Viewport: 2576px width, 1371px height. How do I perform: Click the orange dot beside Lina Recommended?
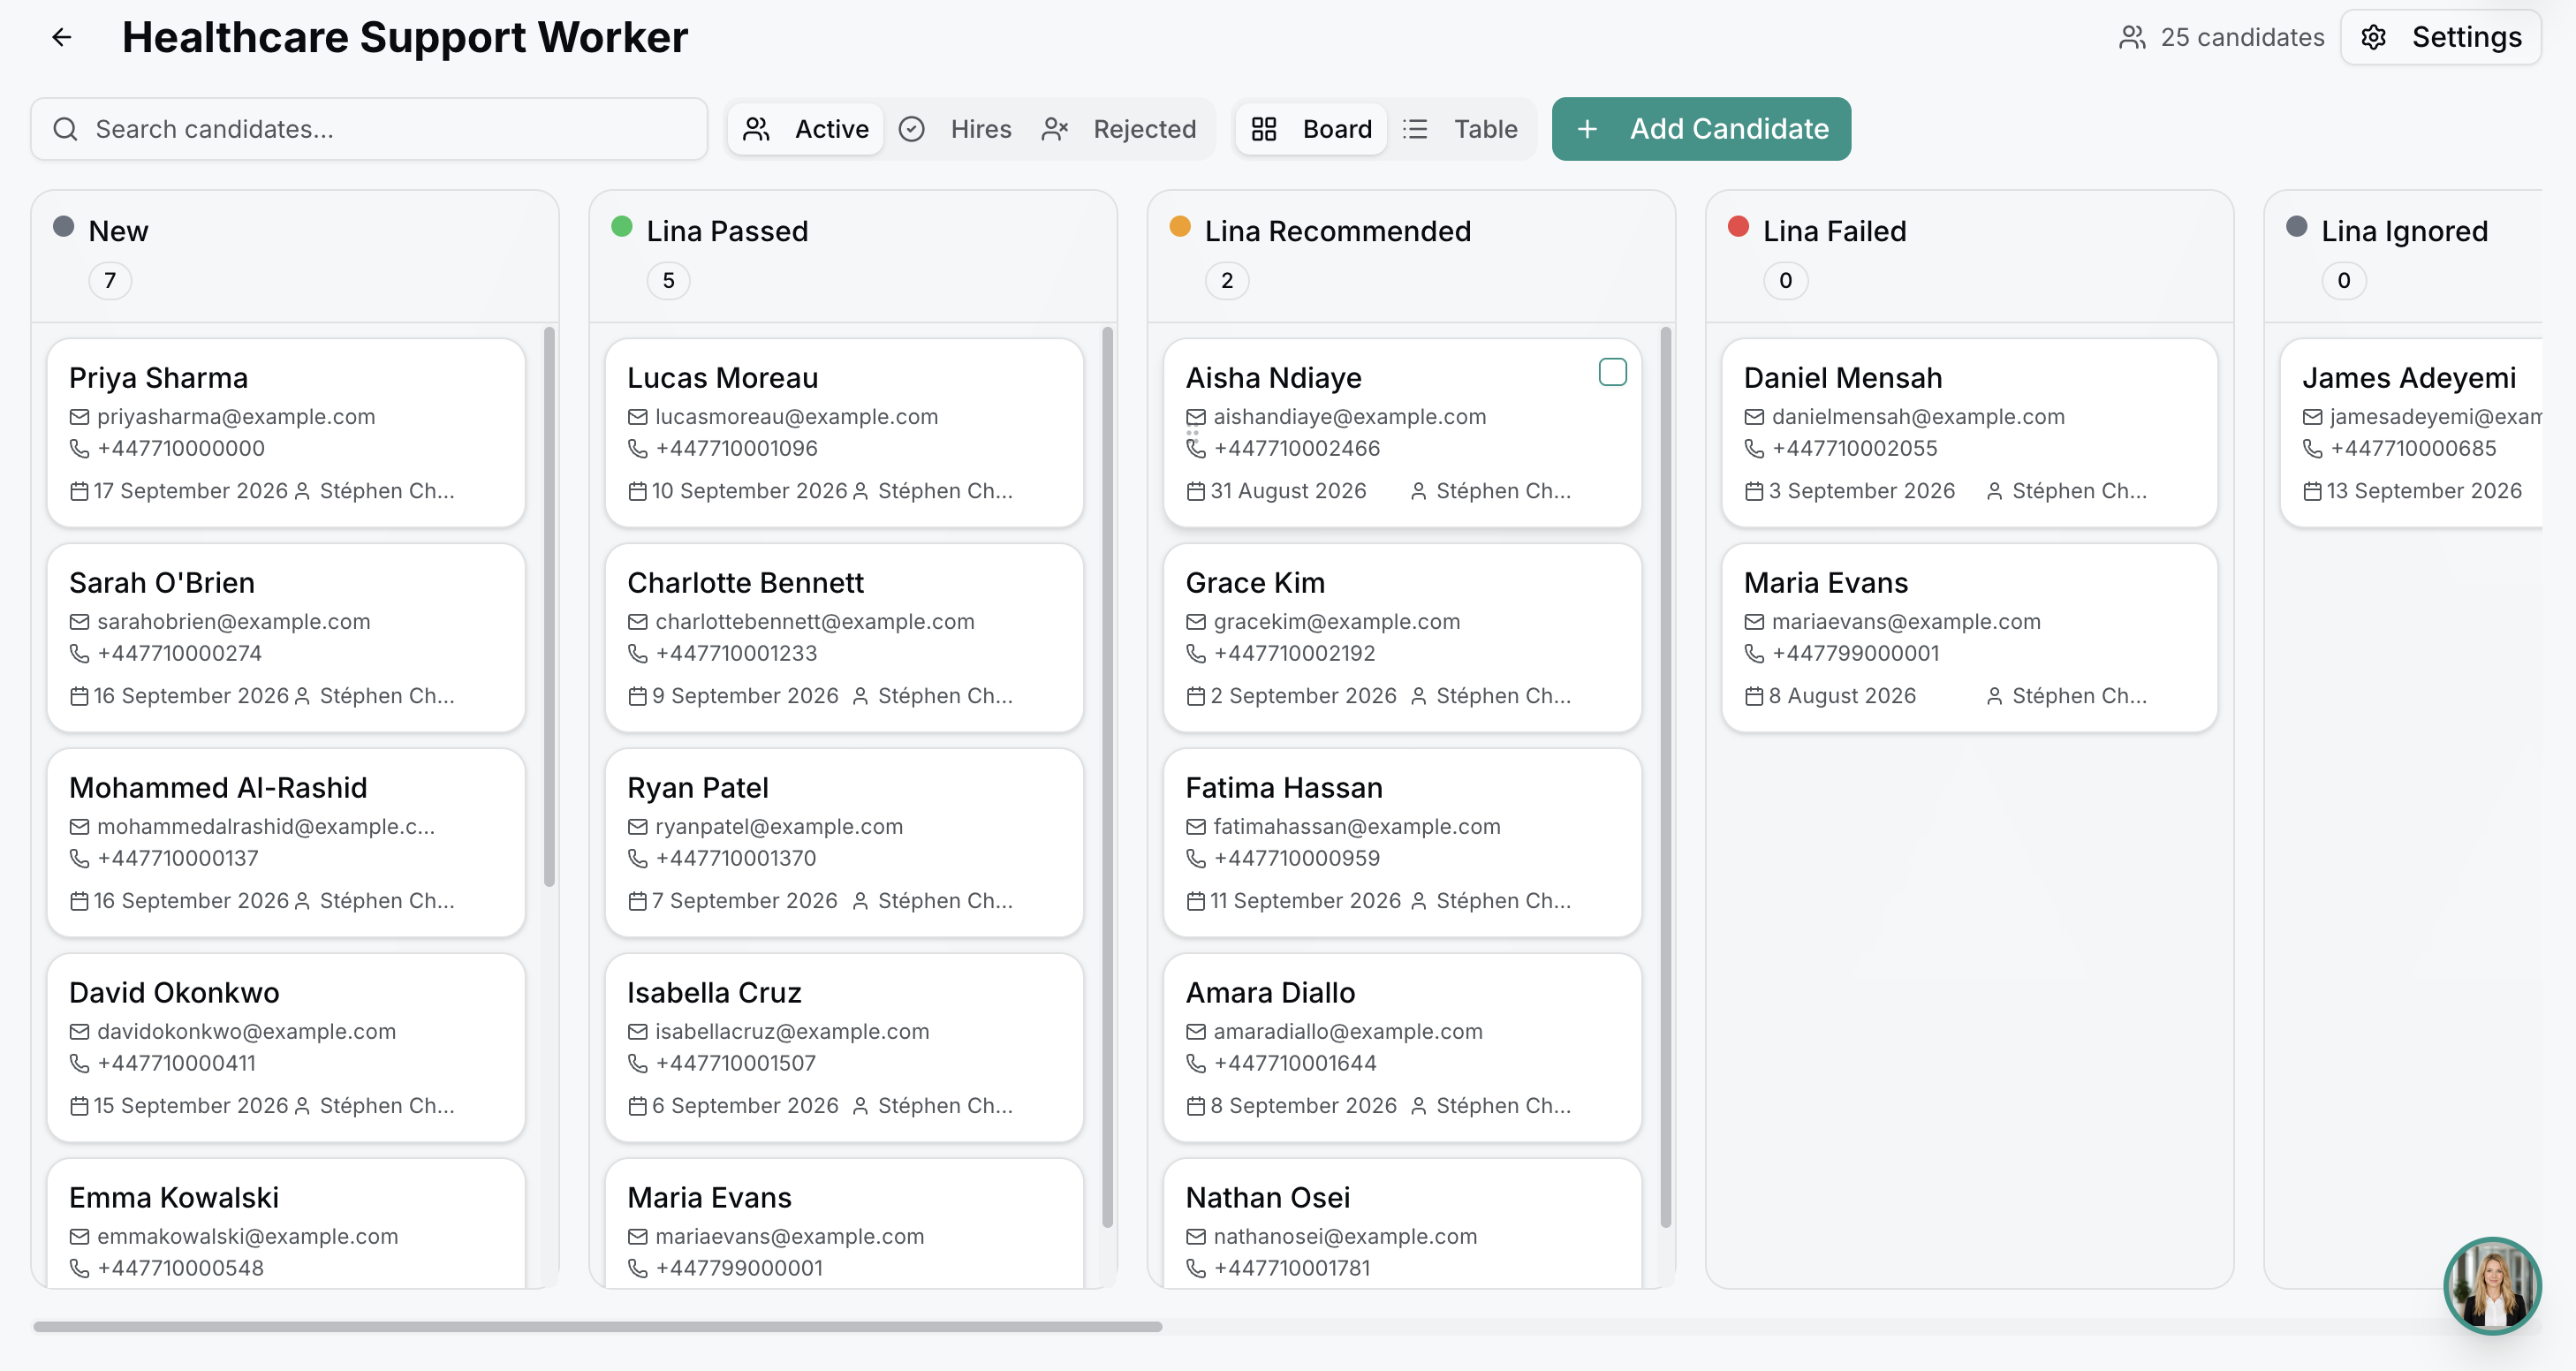pos(1180,226)
